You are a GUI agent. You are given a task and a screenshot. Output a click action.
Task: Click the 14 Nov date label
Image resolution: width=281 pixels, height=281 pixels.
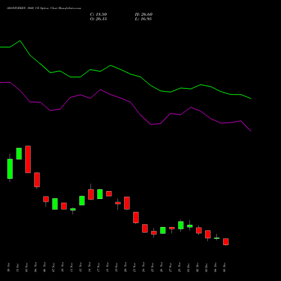pos(89,268)
